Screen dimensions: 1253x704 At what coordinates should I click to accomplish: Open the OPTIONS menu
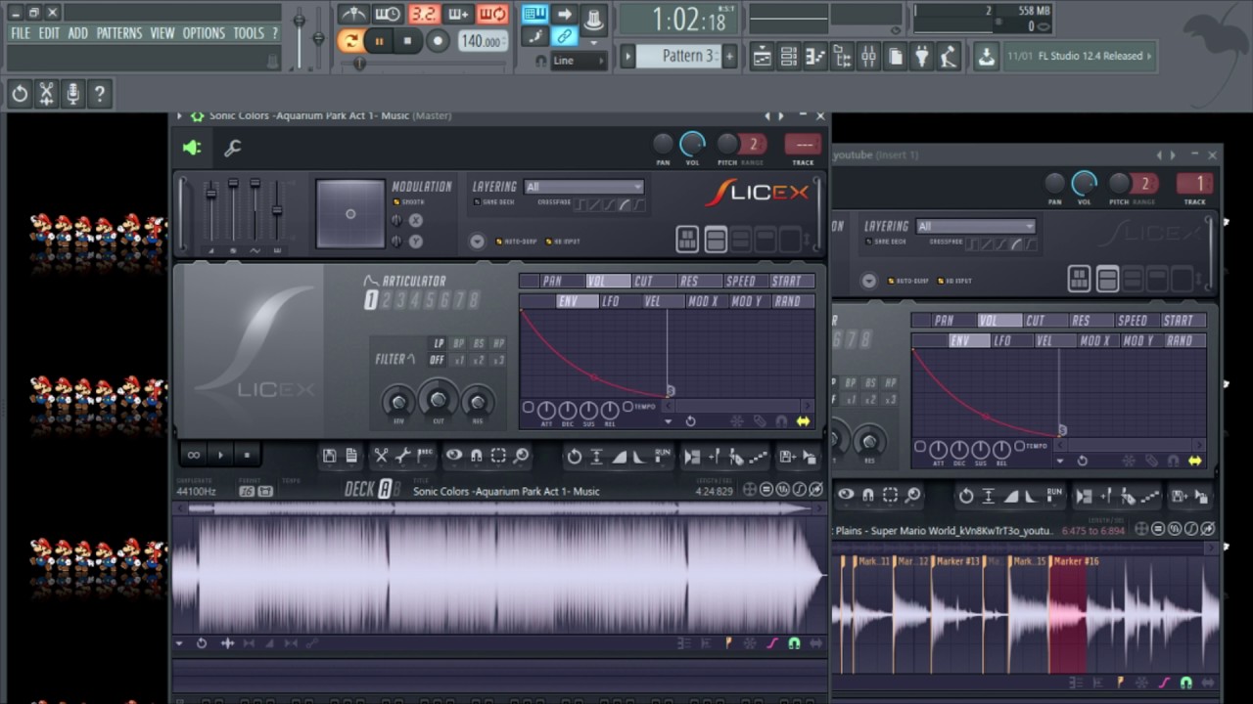point(204,33)
